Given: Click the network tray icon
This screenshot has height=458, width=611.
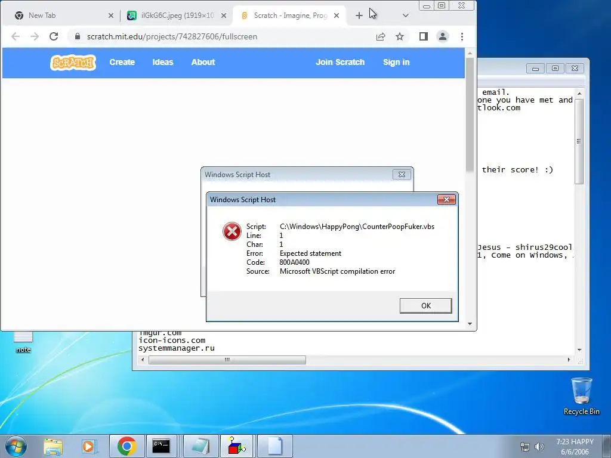Looking at the screenshot, I should 525,447.
